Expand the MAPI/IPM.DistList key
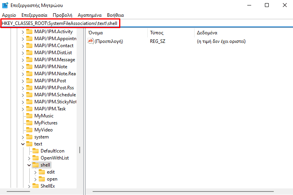 coord(23,53)
